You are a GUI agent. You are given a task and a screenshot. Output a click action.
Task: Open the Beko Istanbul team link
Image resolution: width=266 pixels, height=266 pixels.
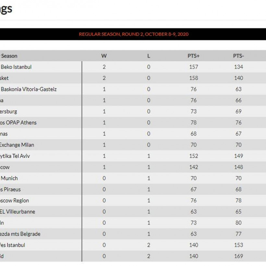click(16, 67)
